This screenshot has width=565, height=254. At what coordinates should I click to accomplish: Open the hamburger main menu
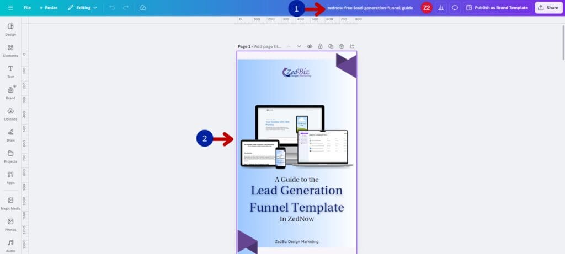tap(10, 8)
